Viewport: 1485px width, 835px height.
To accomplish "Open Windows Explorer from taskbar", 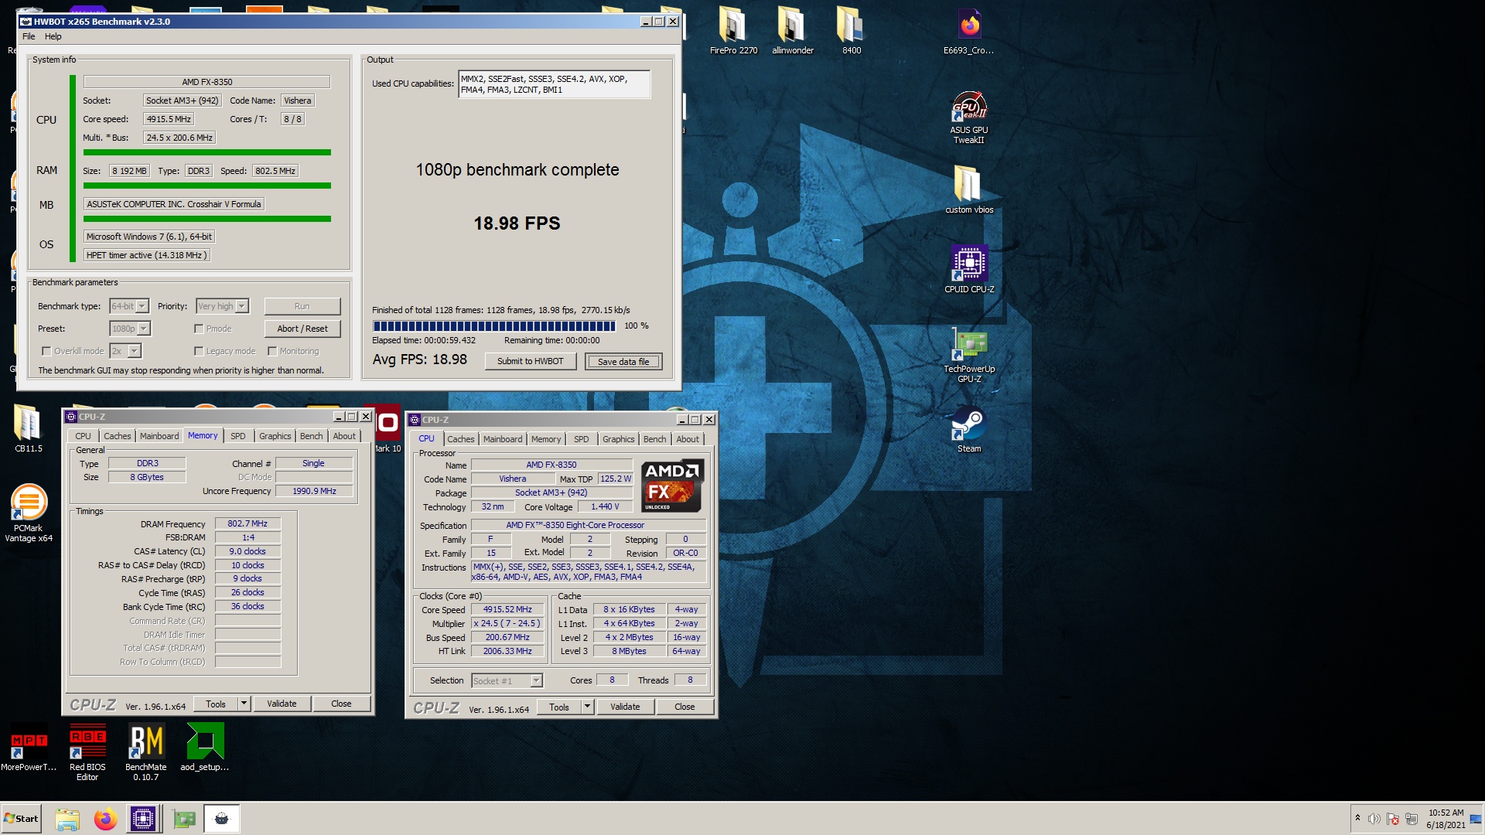I will click(x=67, y=819).
